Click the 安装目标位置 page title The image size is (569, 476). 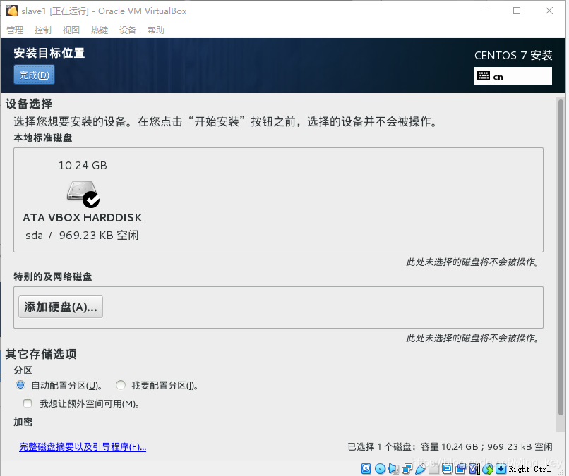(49, 54)
